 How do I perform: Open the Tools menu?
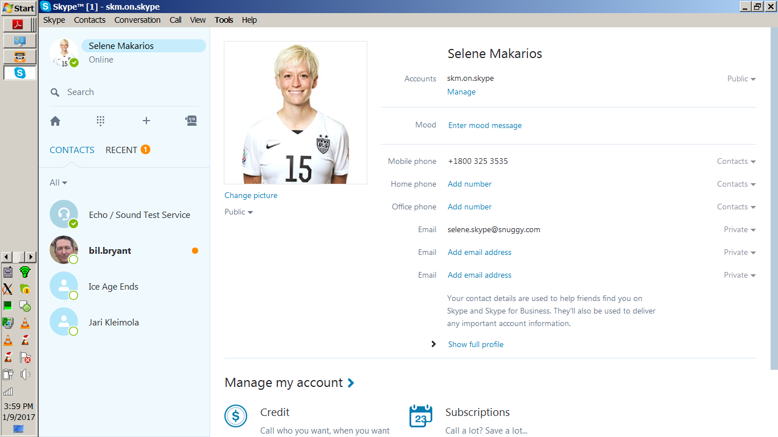coord(224,20)
